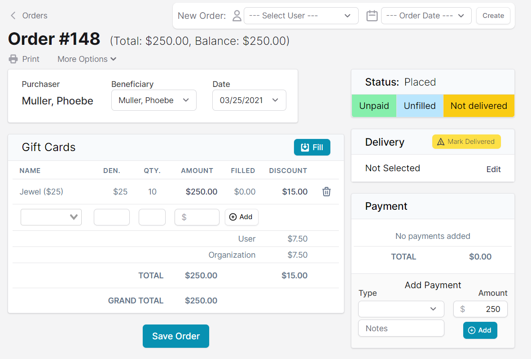Image resolution: width=531 pixels, height=359 pixels.
Task: Click the trash icon for Jewel ($25)
Action: (x=326, y=192)
